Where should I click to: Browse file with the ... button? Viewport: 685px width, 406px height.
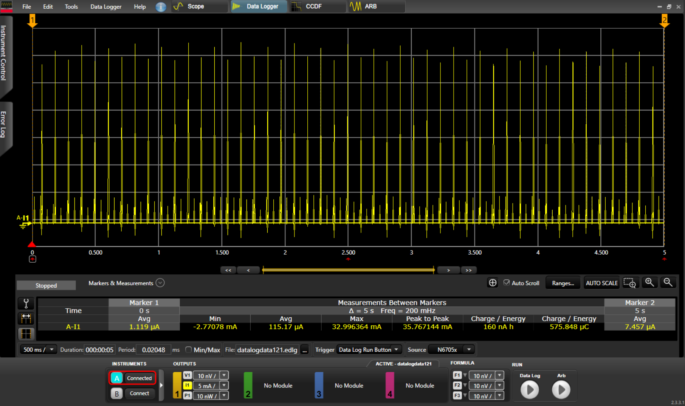click(305, 350)
